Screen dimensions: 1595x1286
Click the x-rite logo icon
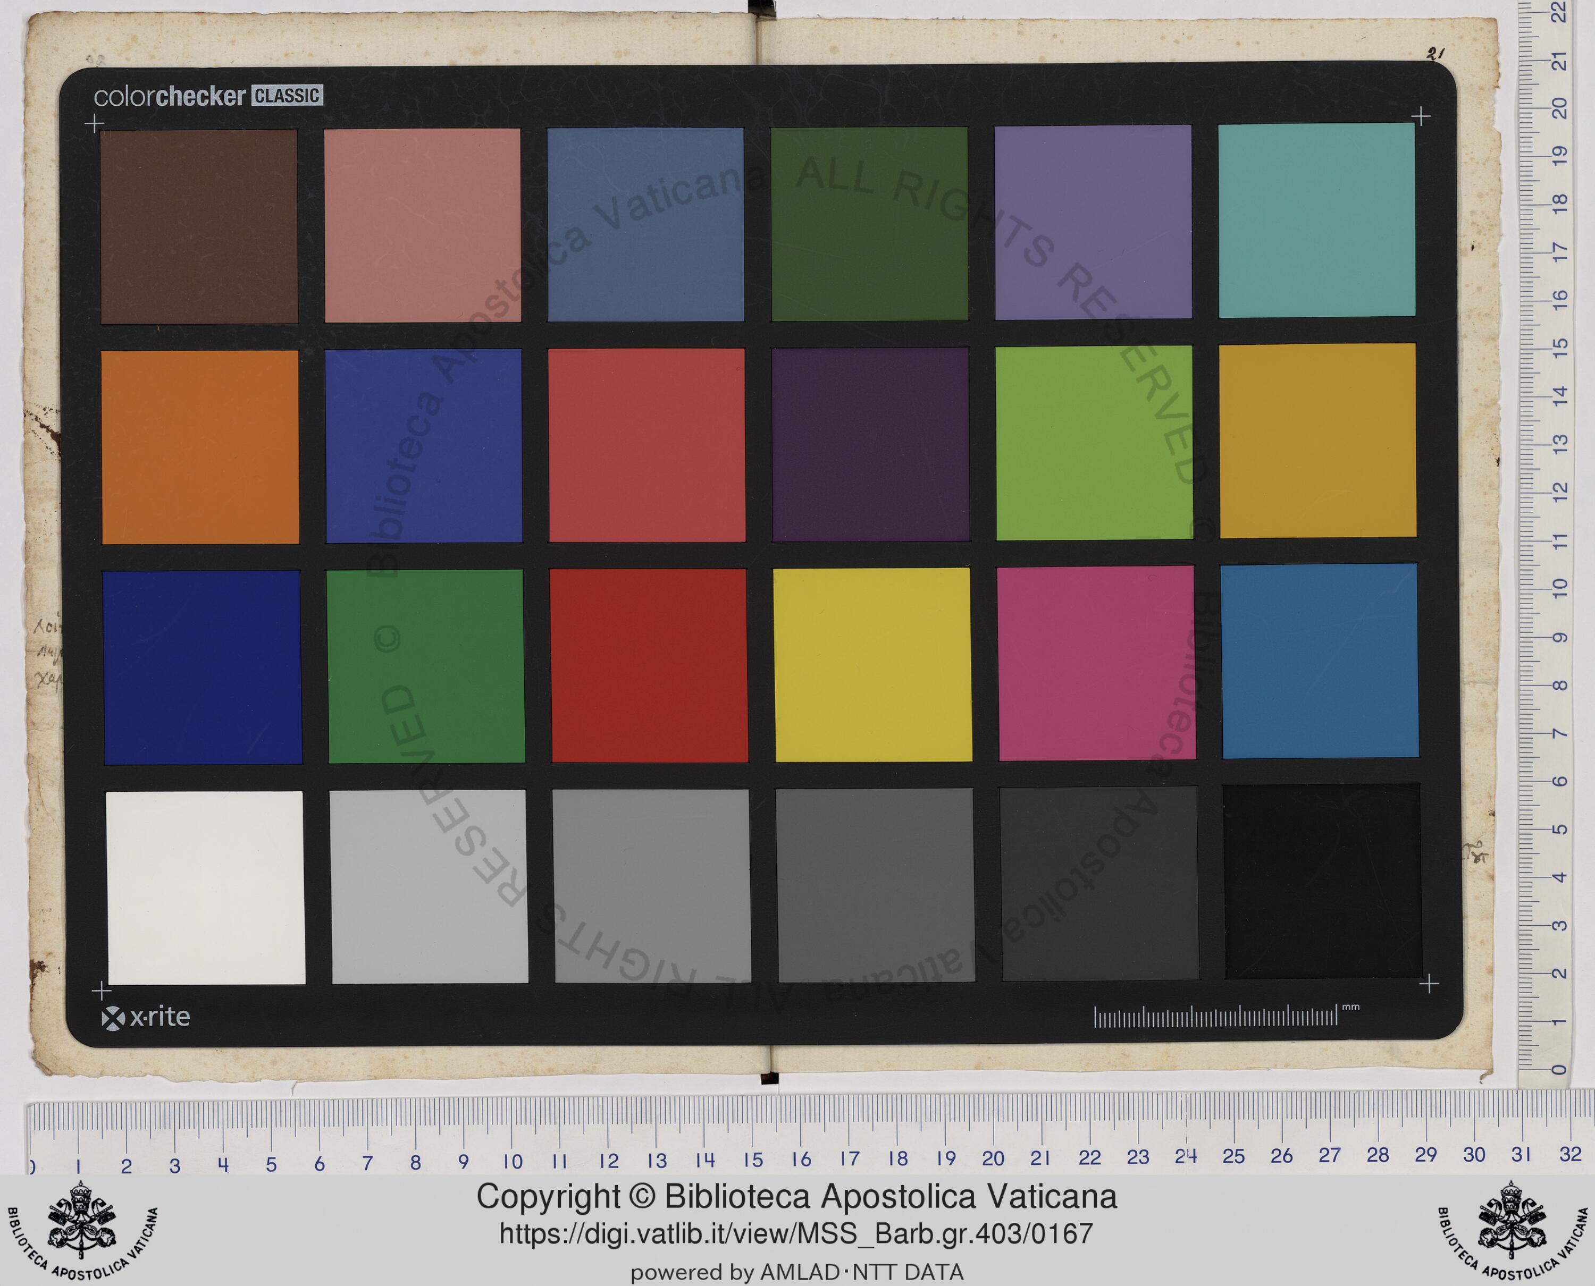pyautogui.click(x=113, y=1019)
